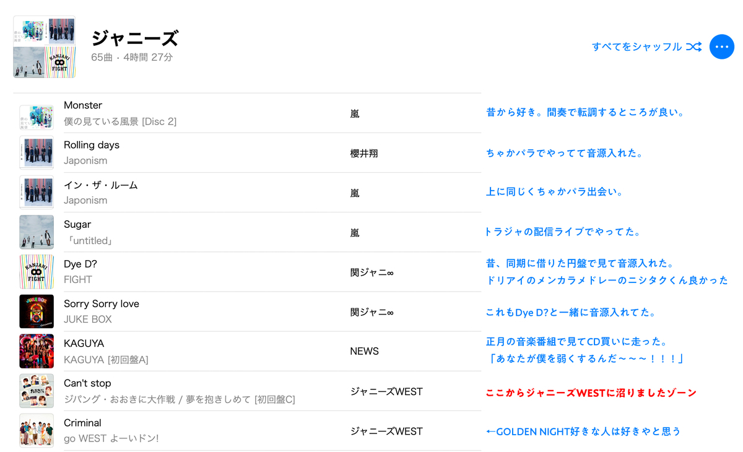743x452 pixels.
Task: Click the Monster album thumbnail
Action: 37,118
